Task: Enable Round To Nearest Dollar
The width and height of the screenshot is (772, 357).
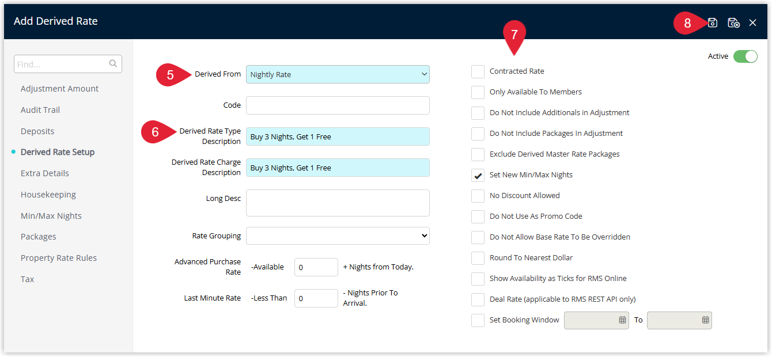Action: (x=478, y=258)
